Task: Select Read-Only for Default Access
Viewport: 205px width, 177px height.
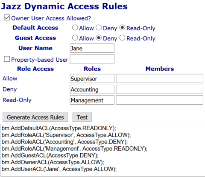Action: coord(122,28)
